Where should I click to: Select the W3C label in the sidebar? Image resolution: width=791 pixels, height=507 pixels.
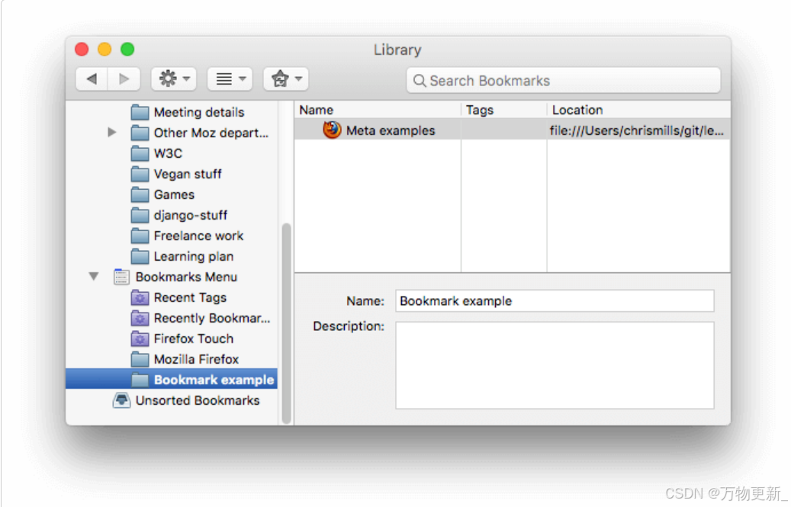click(x=168, y=153)
